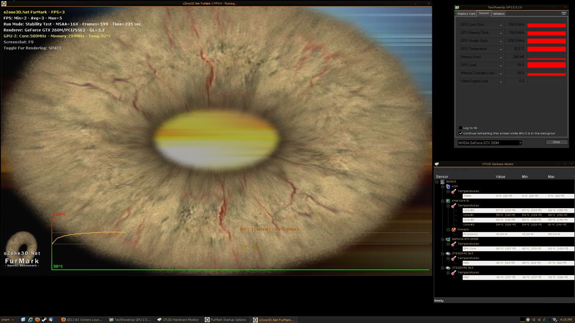
Task: Click the thermometer icon under Intel Core i5
Action: click(x=454, y=206)
